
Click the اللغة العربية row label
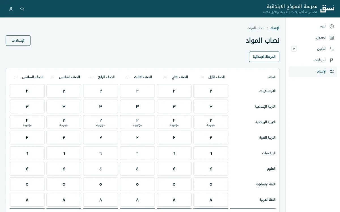click(267, 200)
